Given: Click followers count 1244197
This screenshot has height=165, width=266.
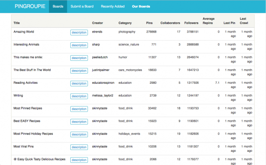Looking at the screenshot, I should tap(193, 95).
